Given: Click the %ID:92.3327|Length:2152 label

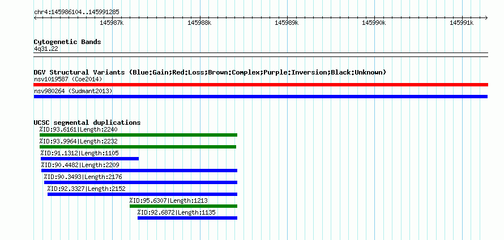Looking at the screenshot, I should coord(87,189).
